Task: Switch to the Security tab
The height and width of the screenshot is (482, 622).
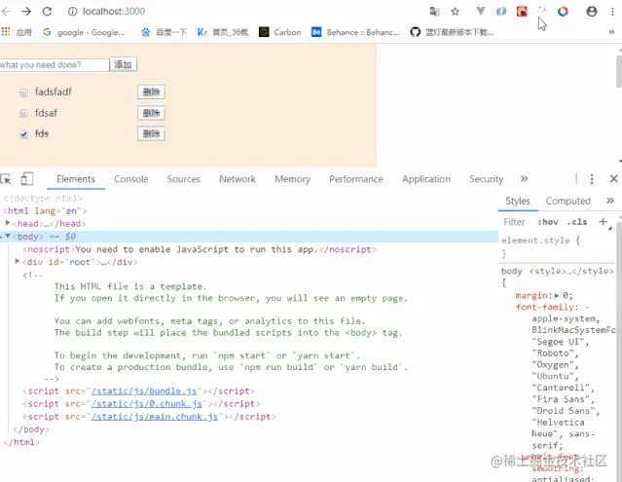Action: 486,179
